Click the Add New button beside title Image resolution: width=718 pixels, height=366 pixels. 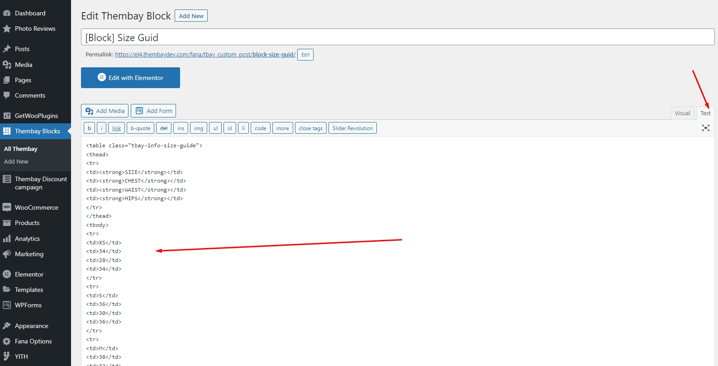(x=191, y=16)
